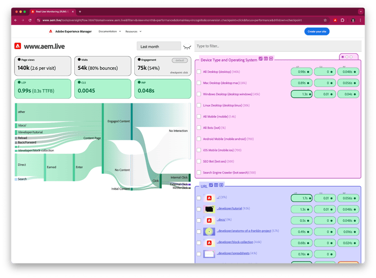The height and width of the screenshot is (278, 376).
Task: Click the incognito glasses icon beside date selector
Action: [187, 47]
